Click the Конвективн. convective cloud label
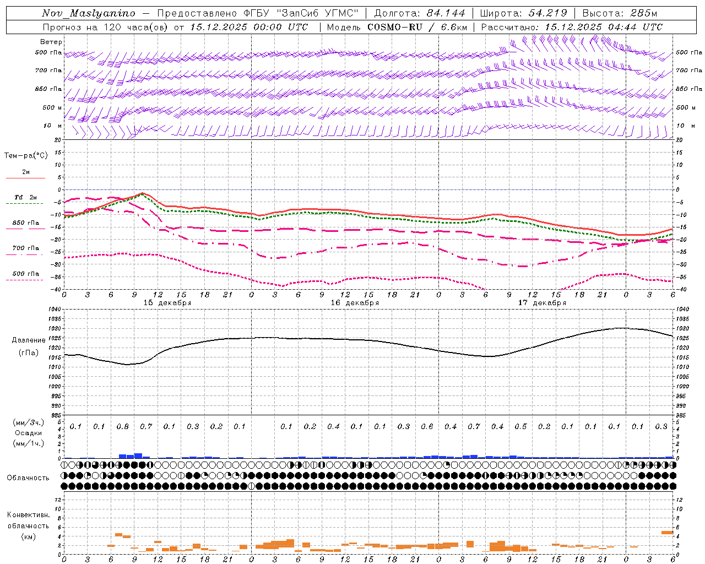This screenshot has width=705, height=564. (28, 514)
